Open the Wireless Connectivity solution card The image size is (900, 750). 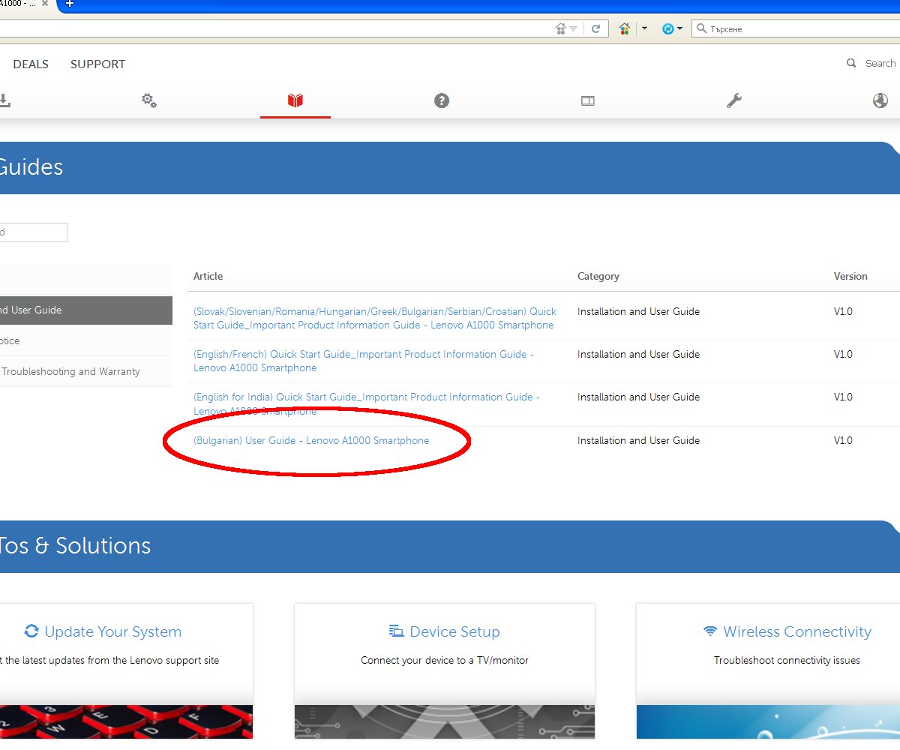(x=796, y=632)
